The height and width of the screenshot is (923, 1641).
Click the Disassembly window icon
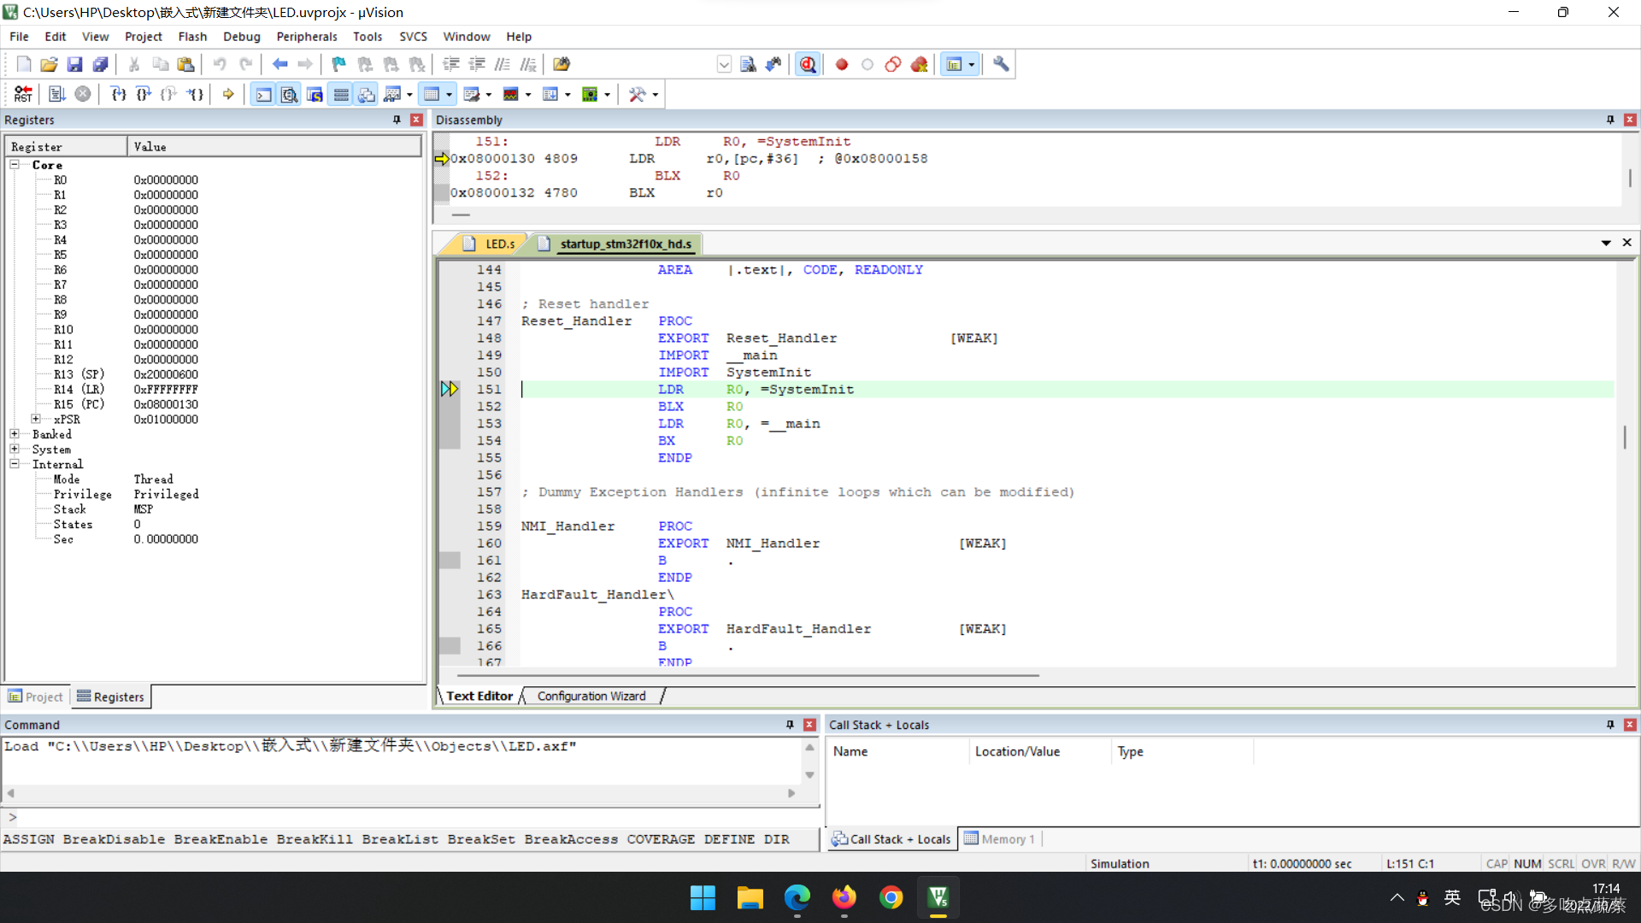tap(287, 93)
